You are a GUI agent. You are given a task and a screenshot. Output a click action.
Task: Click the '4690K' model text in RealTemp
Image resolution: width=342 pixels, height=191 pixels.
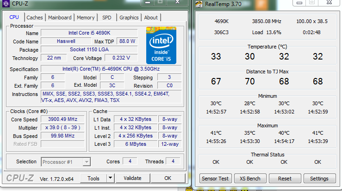coord(222,21)
